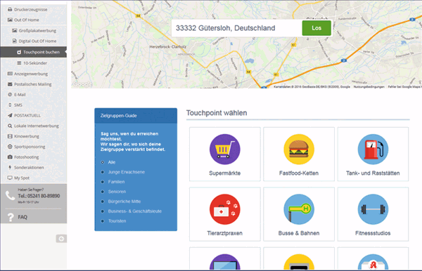Click the Zielgruppen-Guide panel header
Image resolution: width=422 pixels, height=271 pixels.
136,116
